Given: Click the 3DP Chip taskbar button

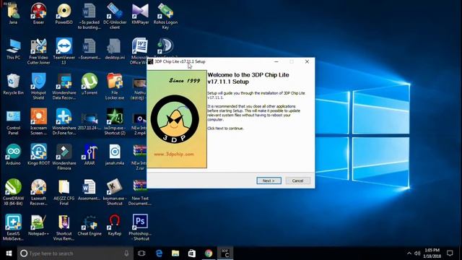Looking at the screenshot, I should pos(225,253).
